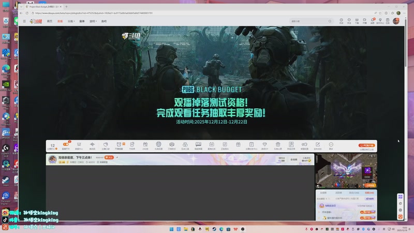414x233 pixels.
Task: Select the highlighted orange ranking tab
Action: [x=369, y=193]
